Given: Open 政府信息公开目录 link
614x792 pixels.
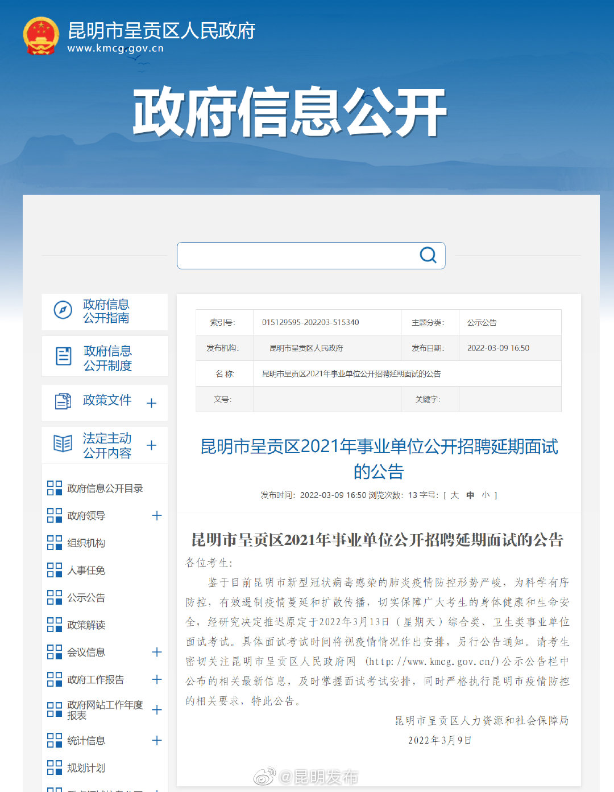Looking at the screenshot, I should (x=105, y=489).
